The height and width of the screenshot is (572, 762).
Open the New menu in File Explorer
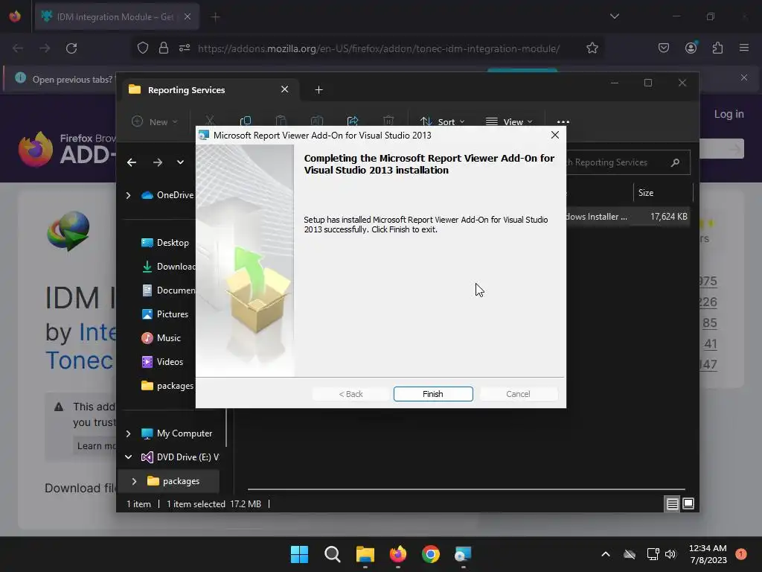[x=155, y=121]
